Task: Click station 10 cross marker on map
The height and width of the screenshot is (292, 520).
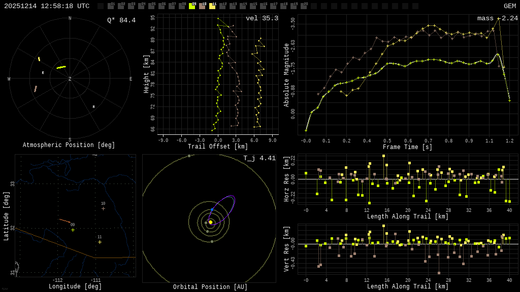Action: tap(103, 208)
